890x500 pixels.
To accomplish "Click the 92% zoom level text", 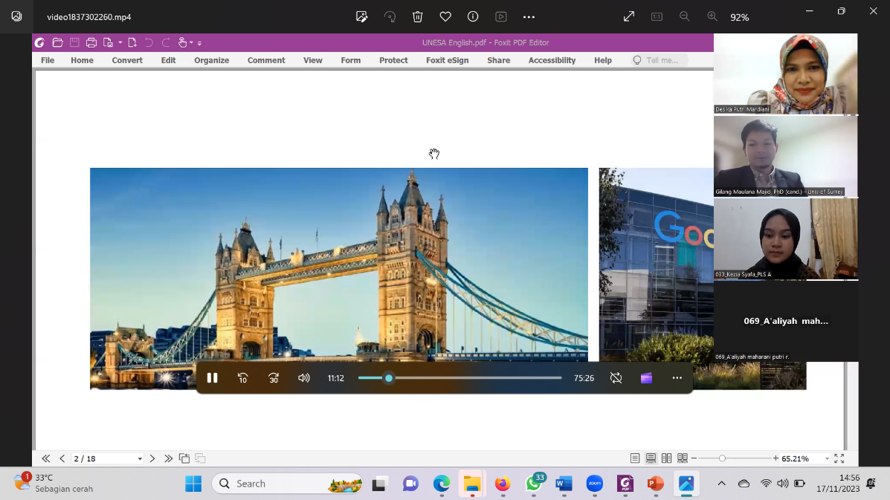I will click(x=740, y=18).
